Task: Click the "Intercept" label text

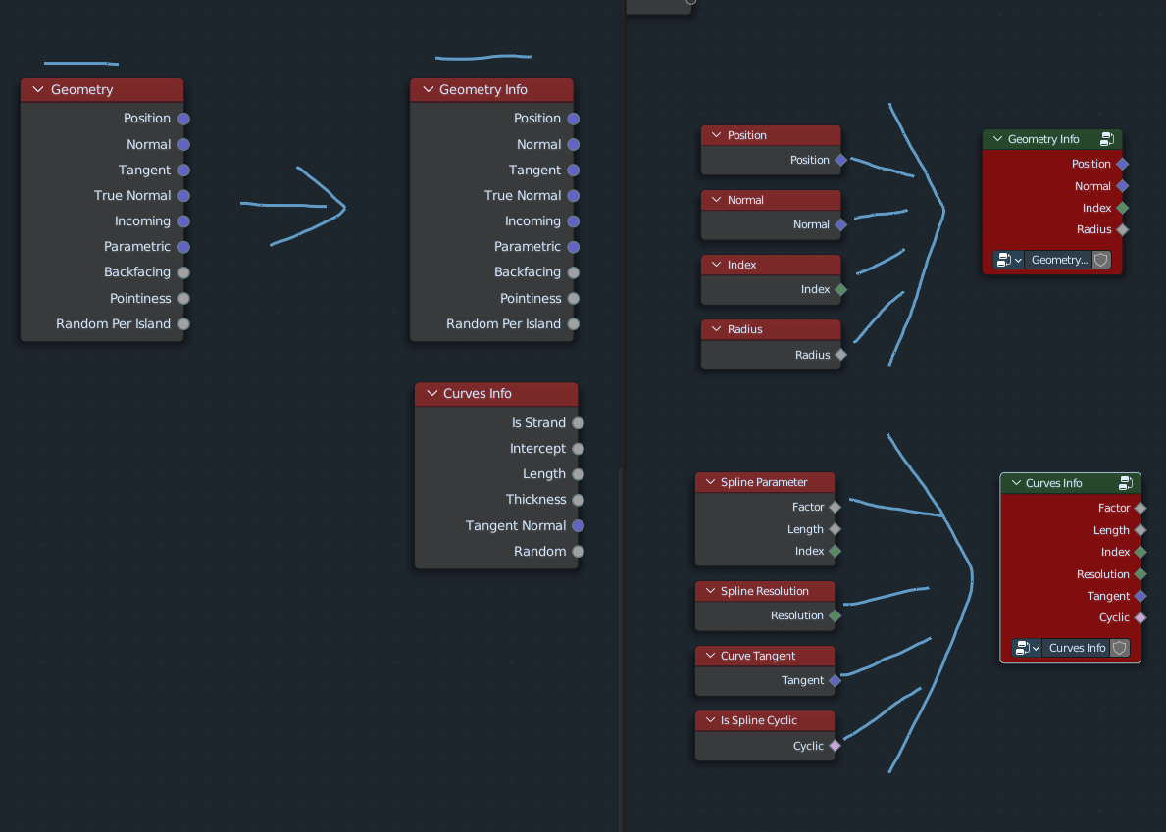Action: tap(537, 449)
